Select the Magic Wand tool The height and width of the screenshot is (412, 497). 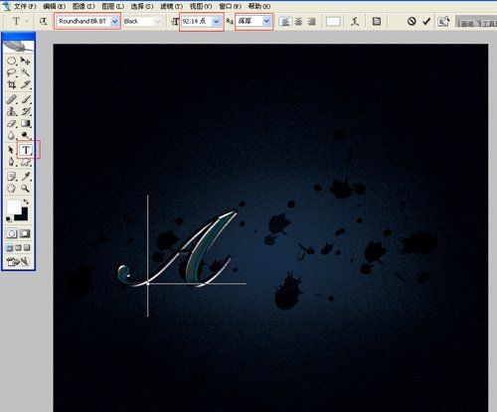click(26, 72)
